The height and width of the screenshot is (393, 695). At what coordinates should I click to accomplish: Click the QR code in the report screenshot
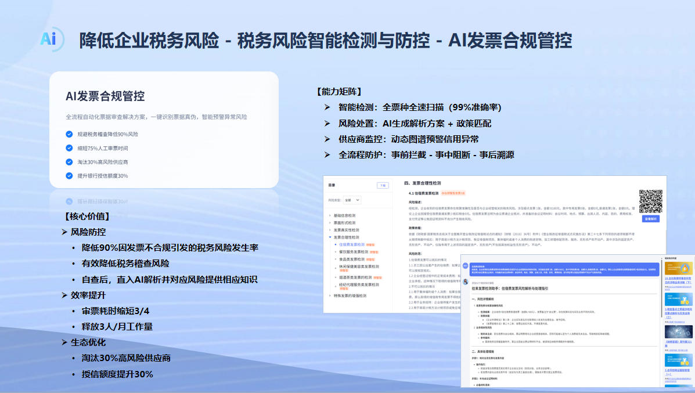[x=651, y=201]
